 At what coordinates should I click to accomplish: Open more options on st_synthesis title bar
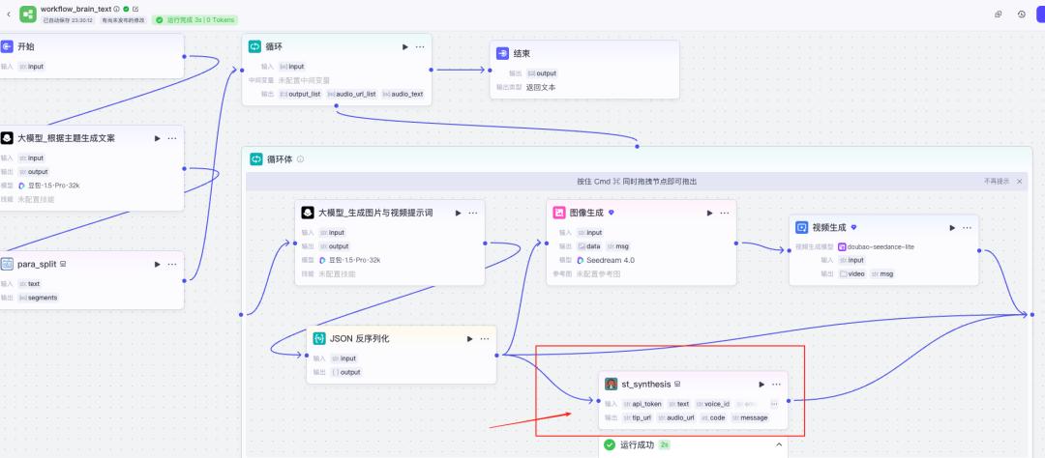click(776, 385)
